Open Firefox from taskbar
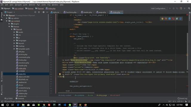 coord(85,105)
